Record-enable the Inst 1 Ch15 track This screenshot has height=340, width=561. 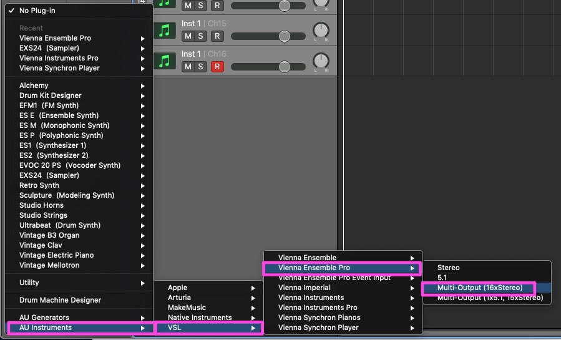(x=217, y=36)
